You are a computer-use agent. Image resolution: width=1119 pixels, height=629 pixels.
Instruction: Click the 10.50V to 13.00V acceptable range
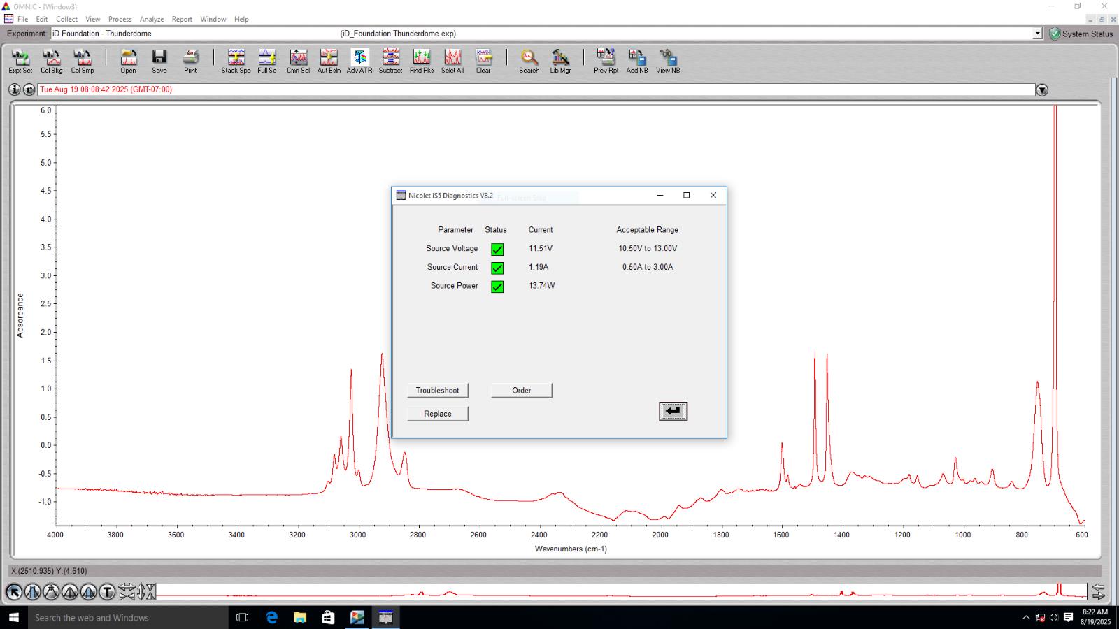click(x=648, y=248)
